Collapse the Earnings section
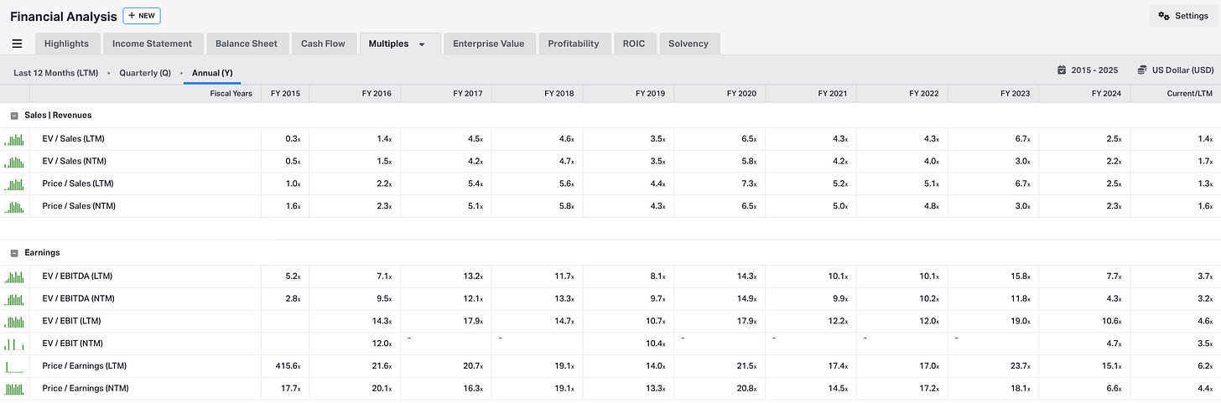 14,253
